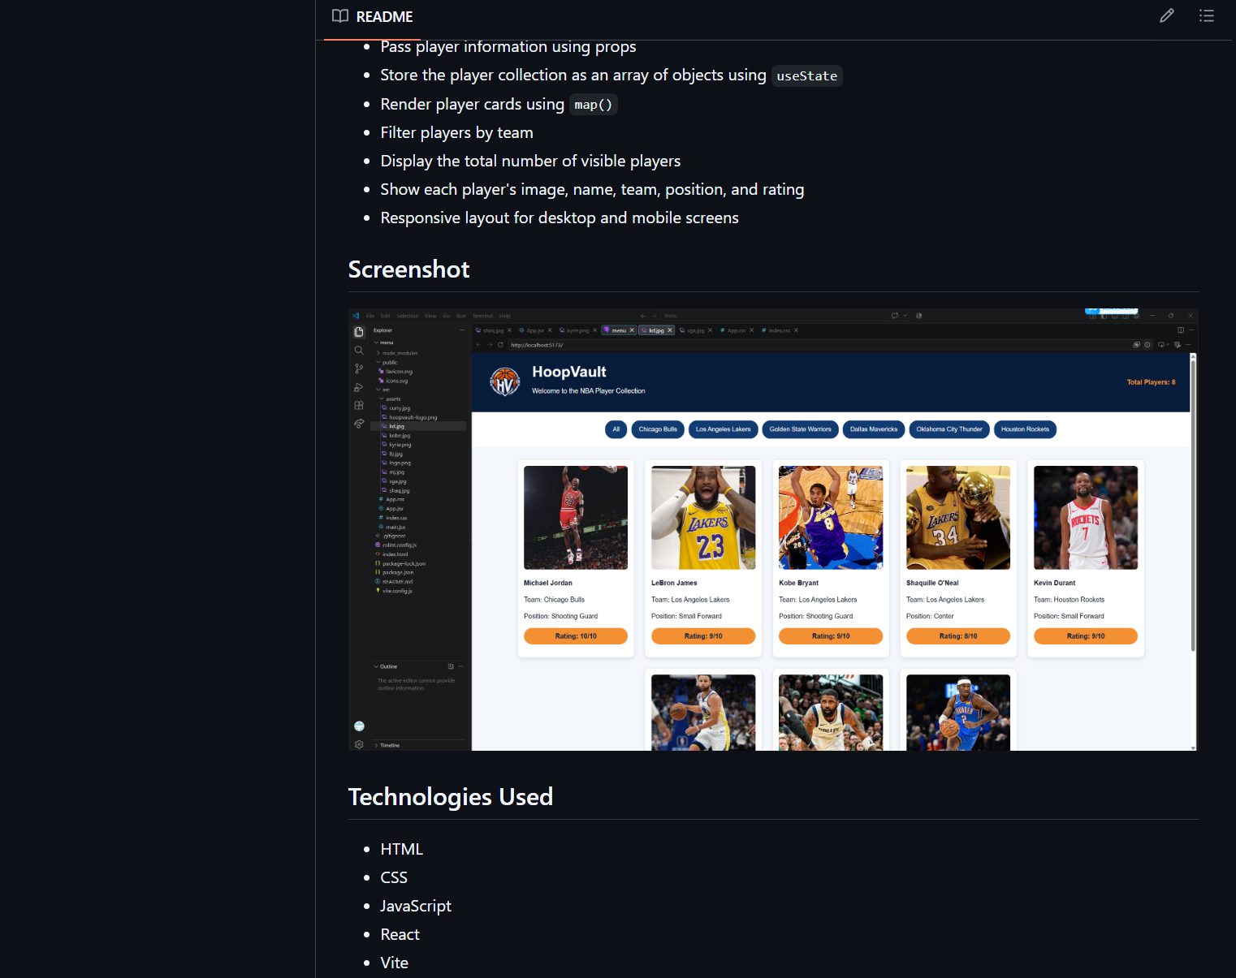Select the README tab label
The image size is (1236, 978).
384,16
